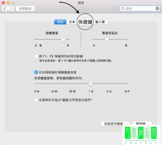
Task: Click the 全部显示 button
Action: (25, 8)
